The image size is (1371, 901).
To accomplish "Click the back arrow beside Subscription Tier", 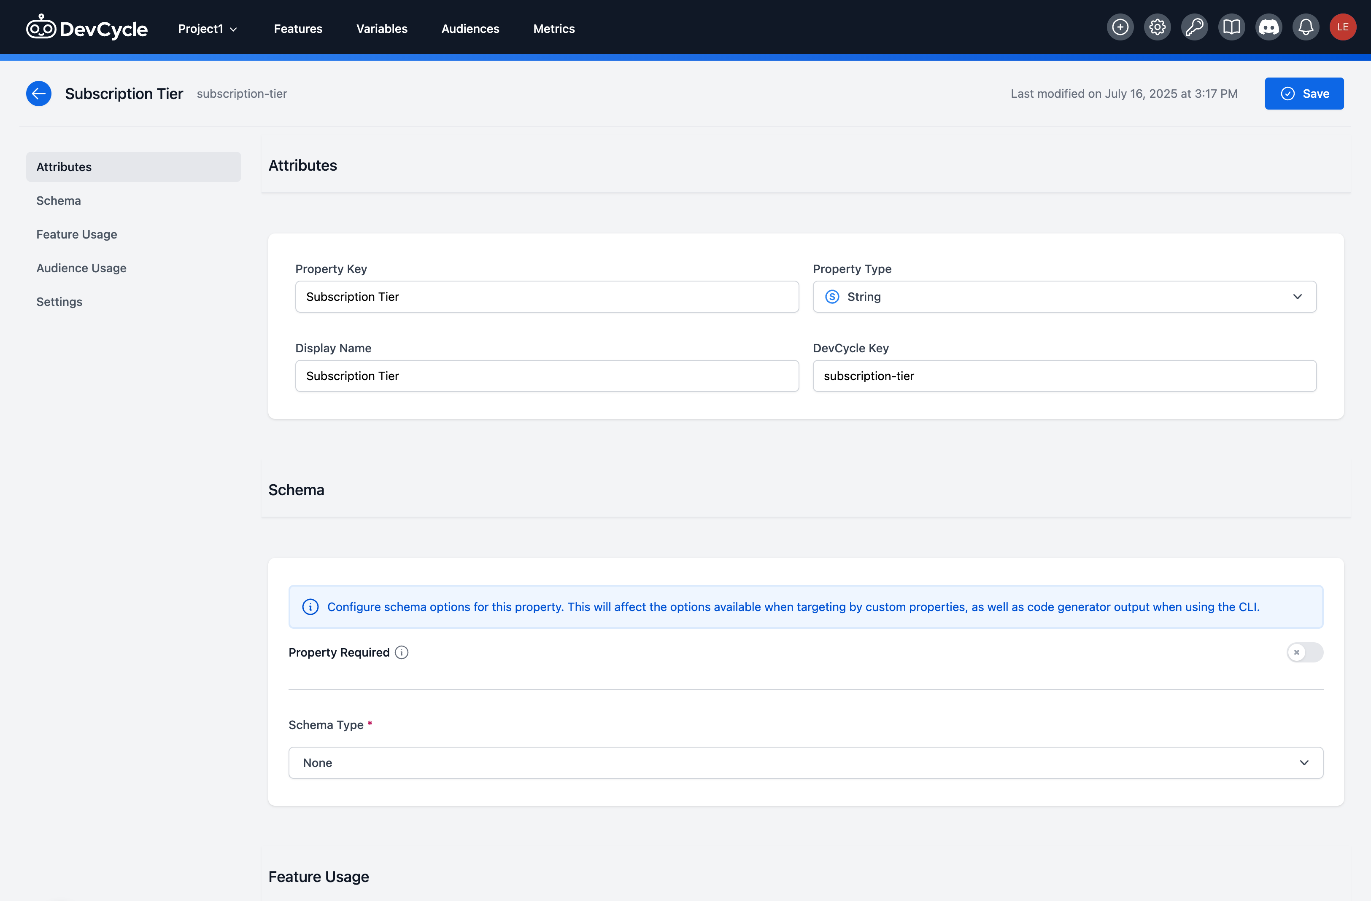I will (x=38, y=93).
